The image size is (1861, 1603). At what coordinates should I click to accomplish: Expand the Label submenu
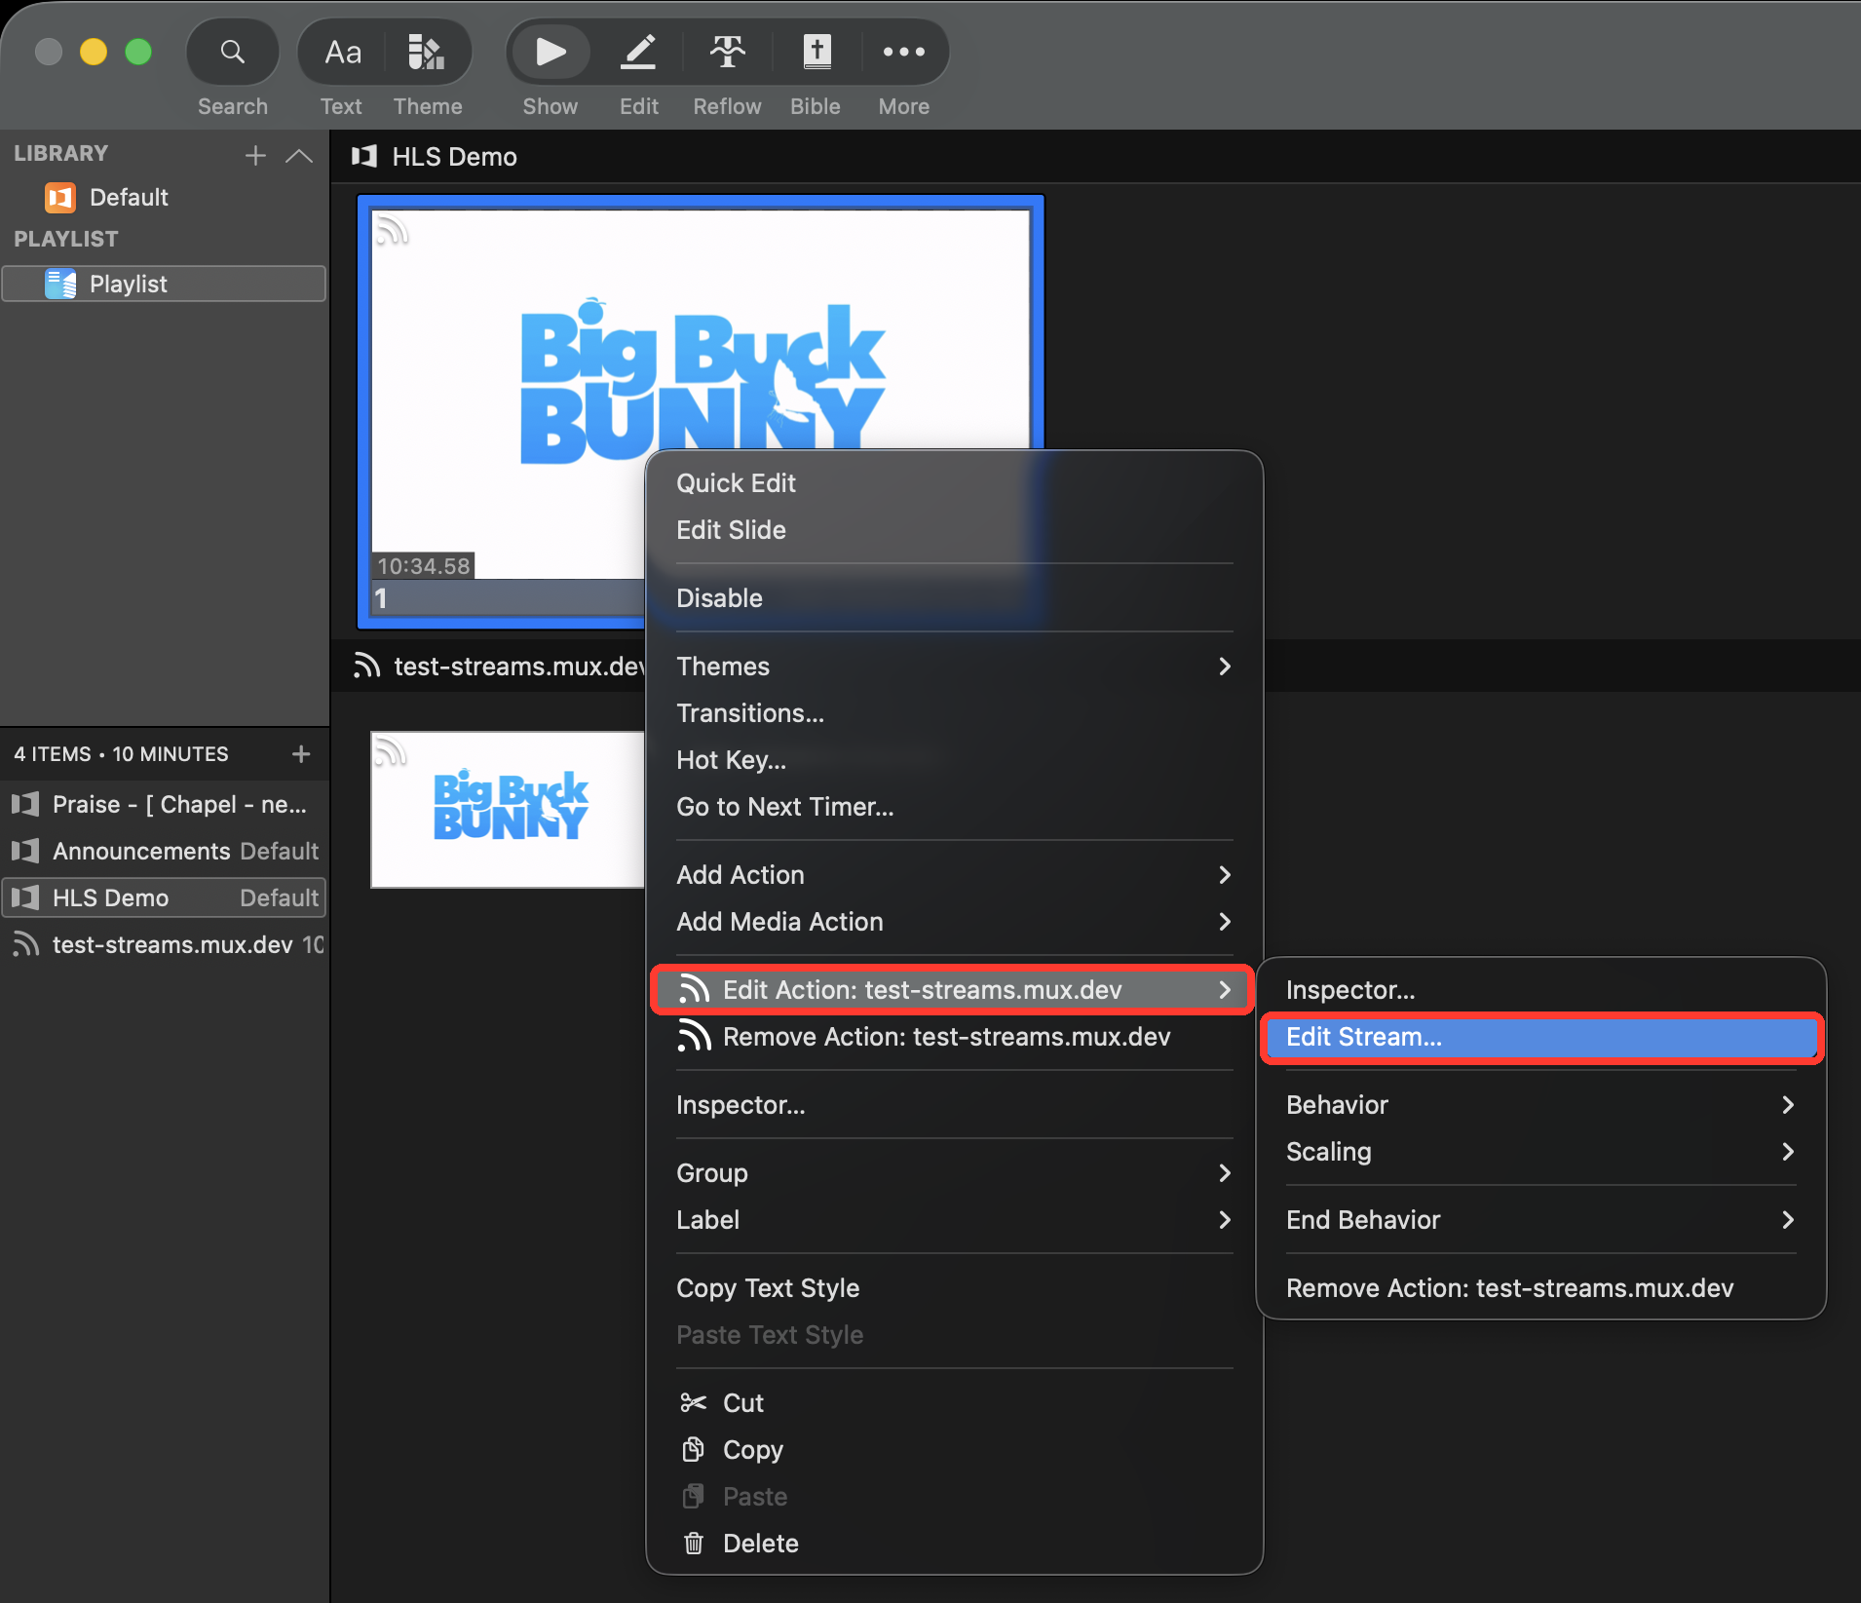pyautogui.click(x=954, y=1220)
